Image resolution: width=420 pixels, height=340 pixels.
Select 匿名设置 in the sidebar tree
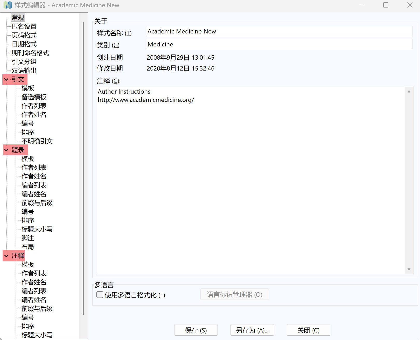coord(24,26)
